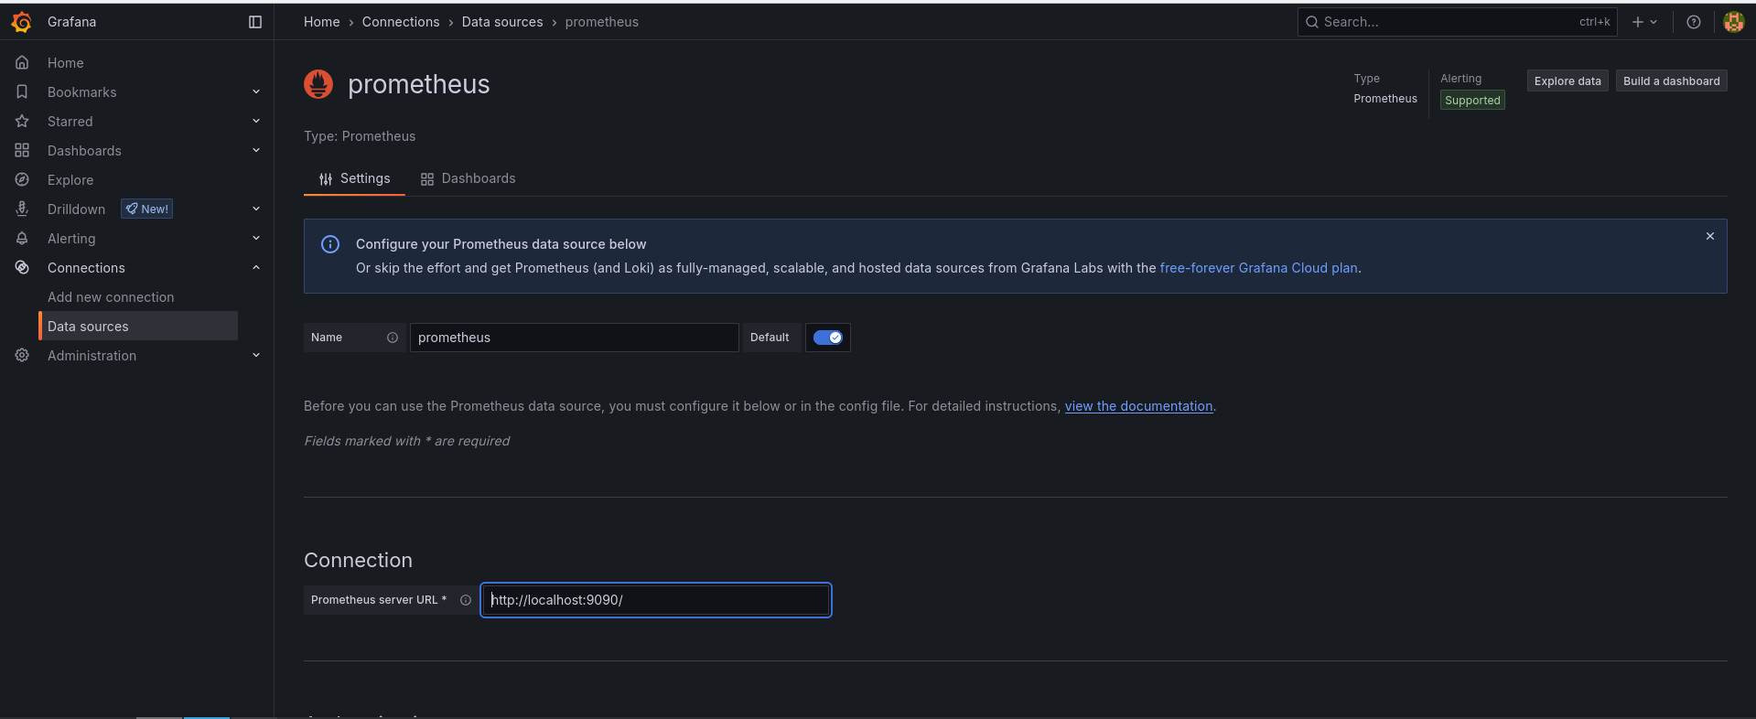
Task: Collapse the Connections section chevron
Action: [x=256, y=268]
